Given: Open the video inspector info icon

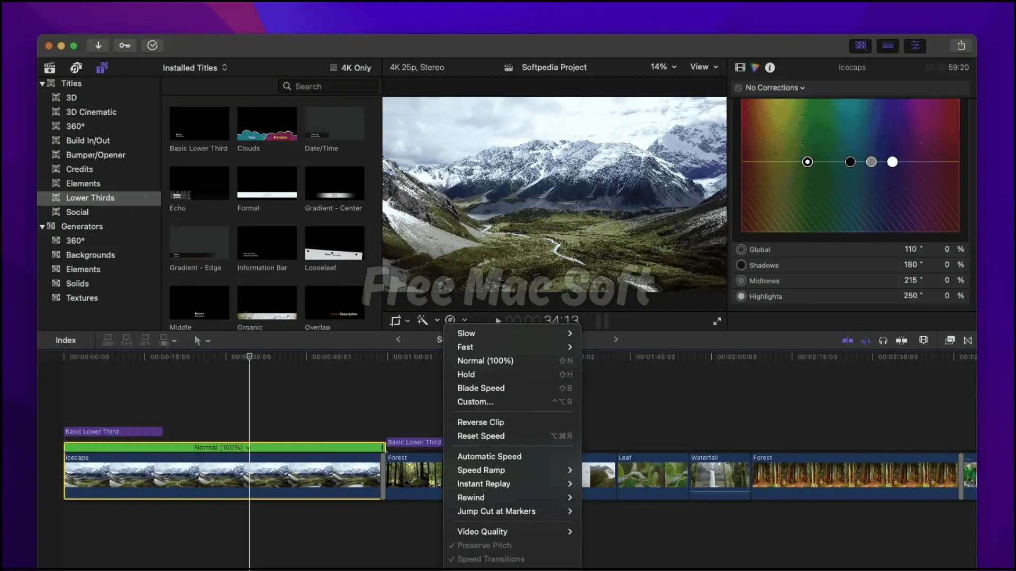Looking at the screenshot, I should click(769, 68).
